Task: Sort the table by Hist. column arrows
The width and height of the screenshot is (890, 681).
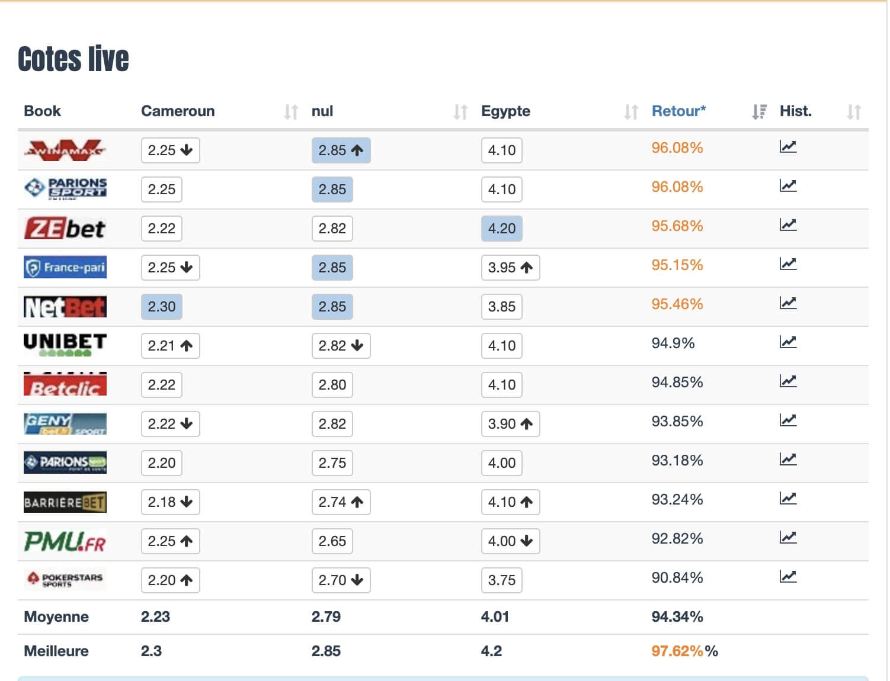Action: click(x=854, y=111)
